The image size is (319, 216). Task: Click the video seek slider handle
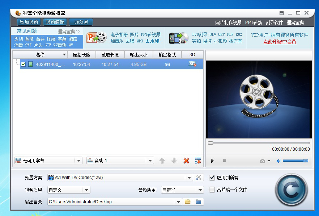click(210, 143)
